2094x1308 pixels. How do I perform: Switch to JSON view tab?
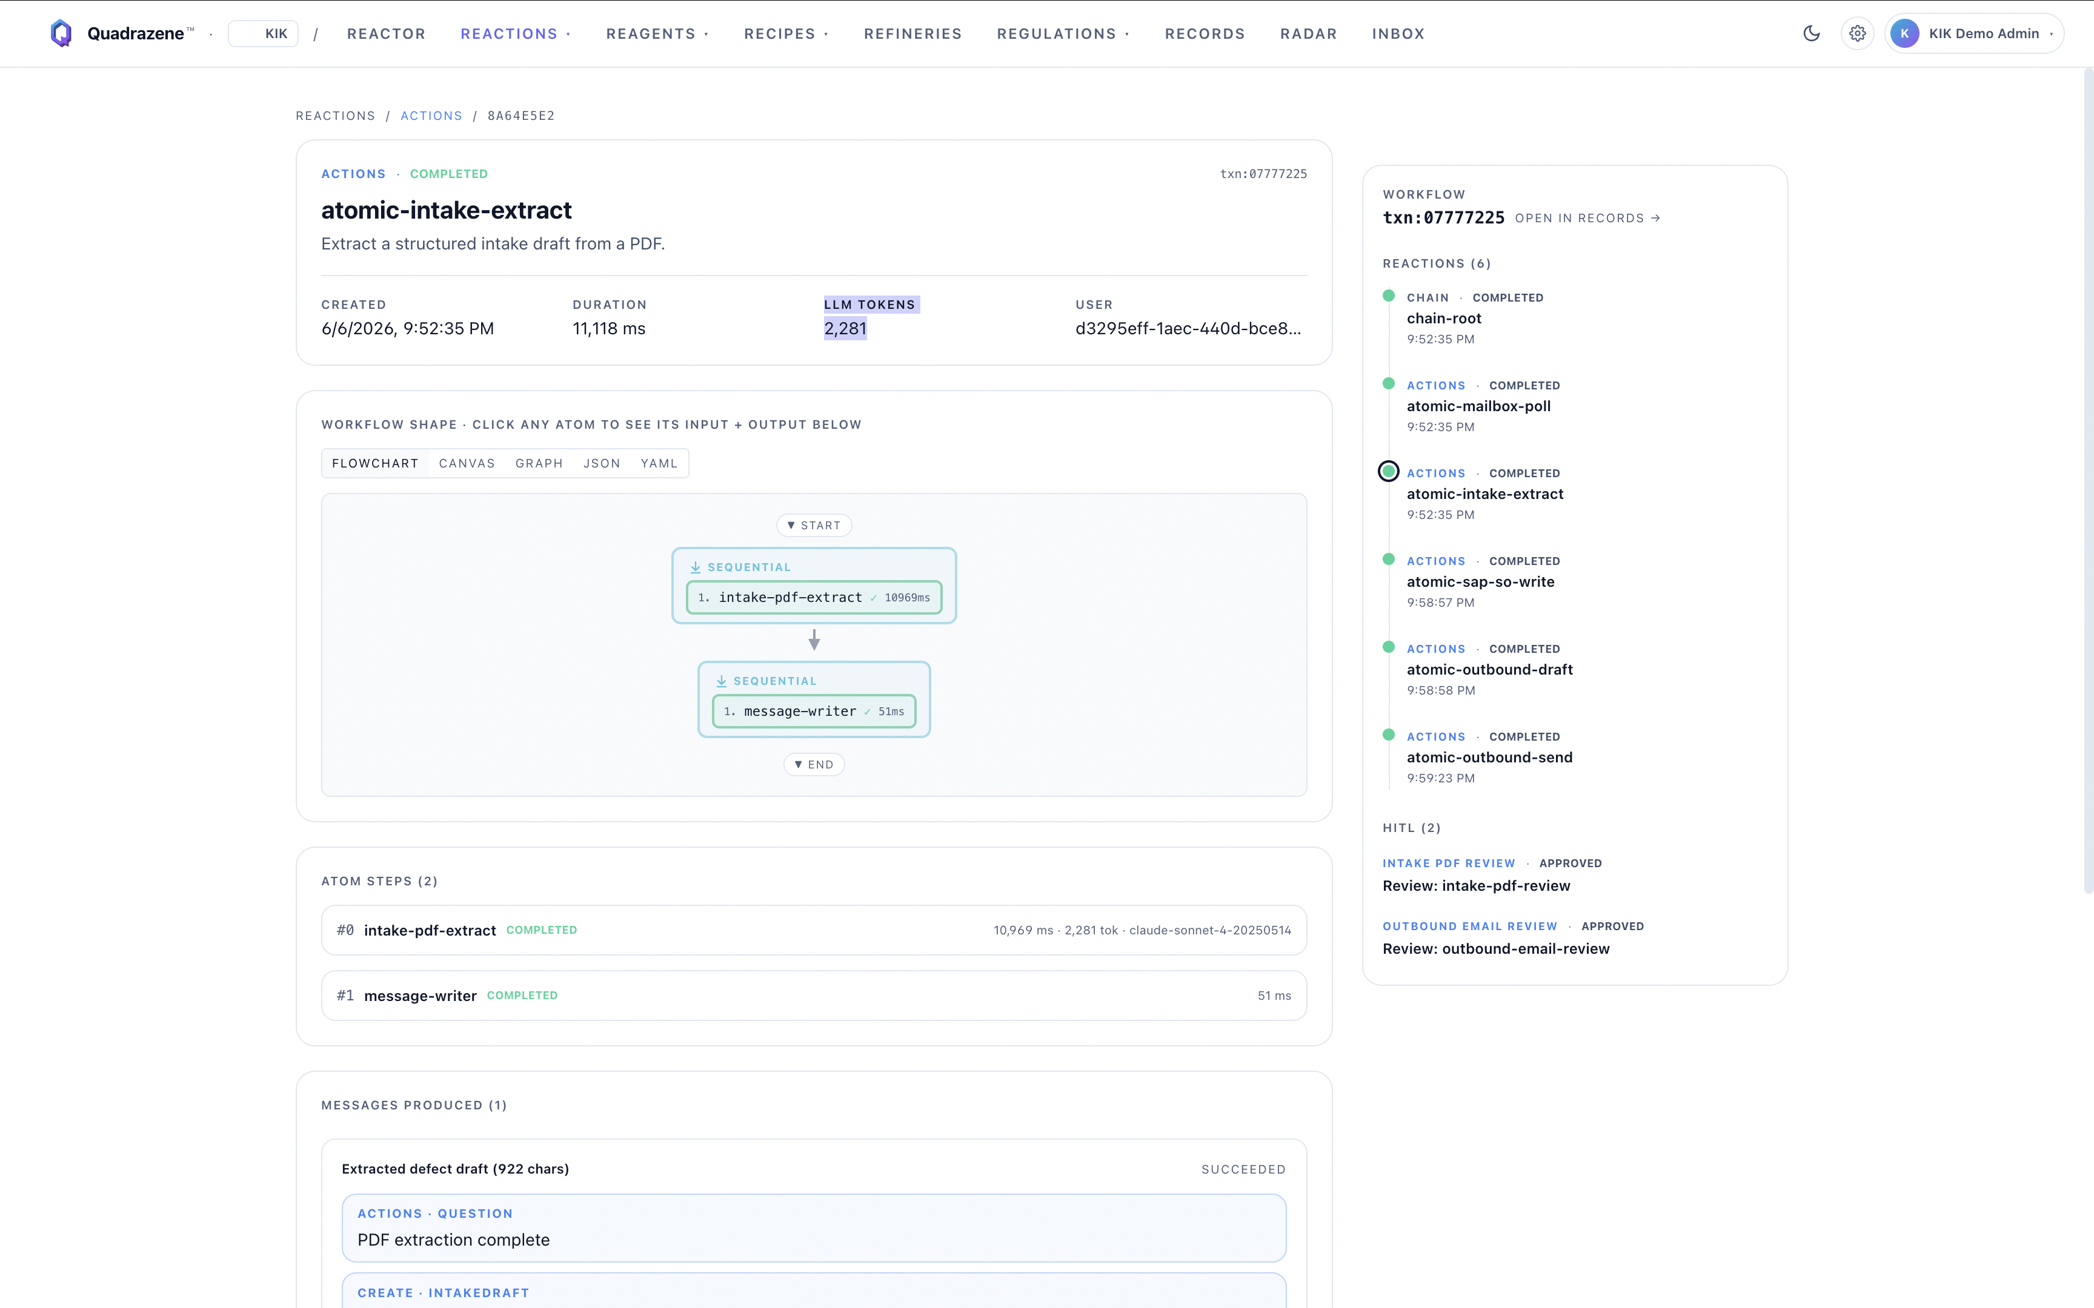point(602,464)
